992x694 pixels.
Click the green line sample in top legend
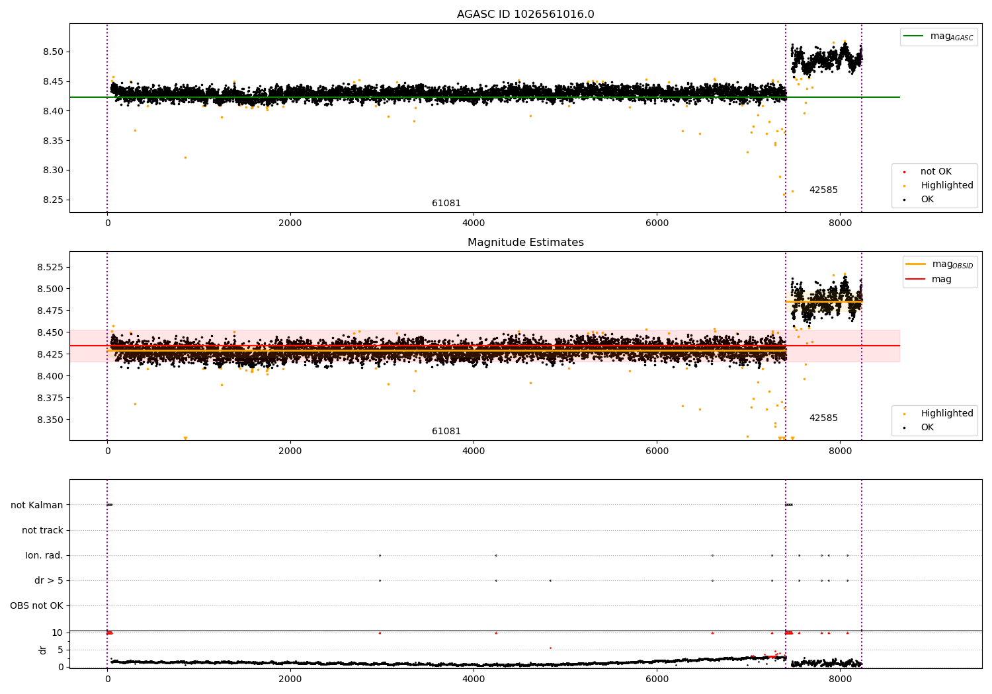coord(914,36)
